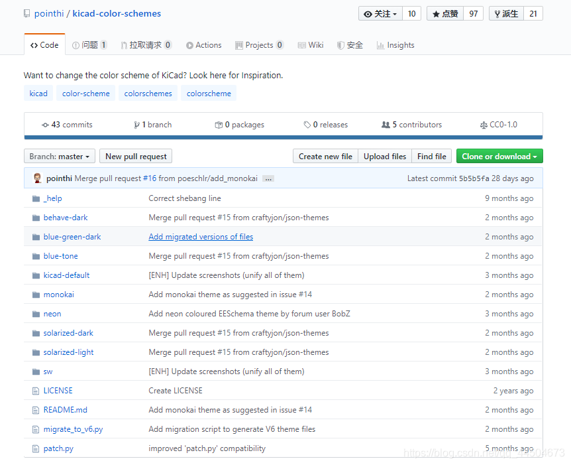Click the 派生 (Fork) button
This screenshot has height=465, width=571.
coord(506,13)
